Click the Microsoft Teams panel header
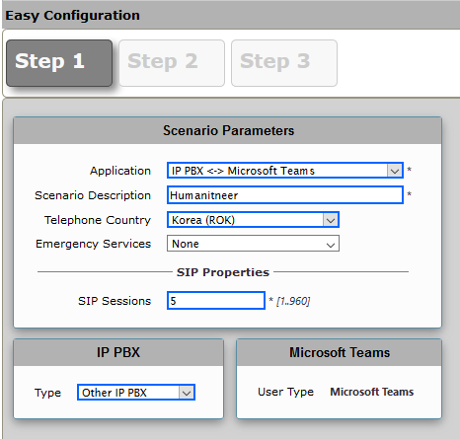Viewport: 460px width, 439px height. tap(340, 352)
